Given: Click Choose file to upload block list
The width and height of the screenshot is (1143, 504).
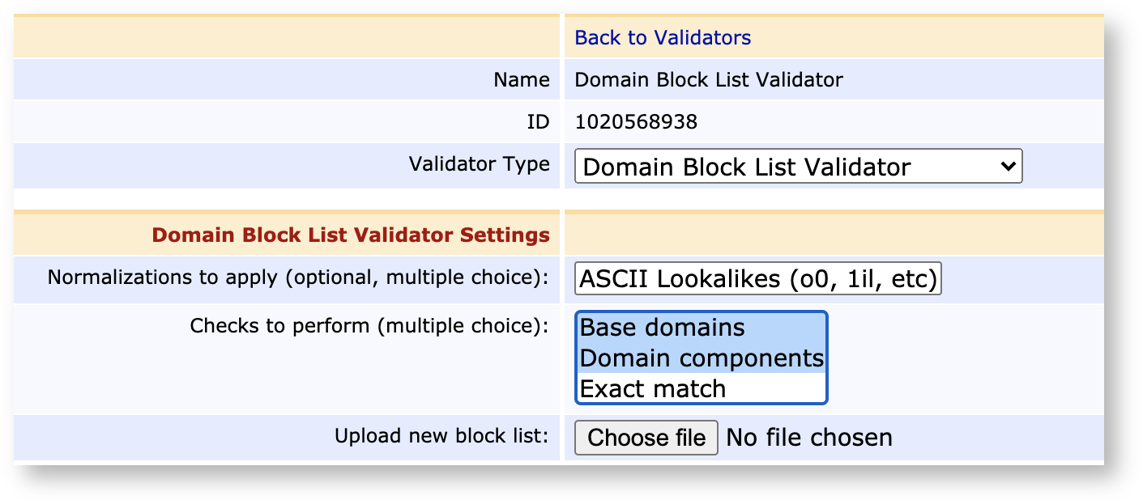Looking at the screenshot, I should click(x=645, y=437).
